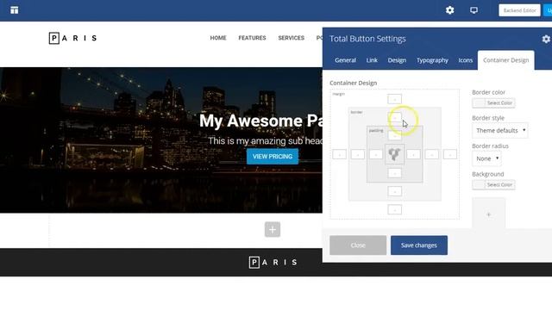
Task: Select the Container Design tab
Action: (x=506, y=60)
